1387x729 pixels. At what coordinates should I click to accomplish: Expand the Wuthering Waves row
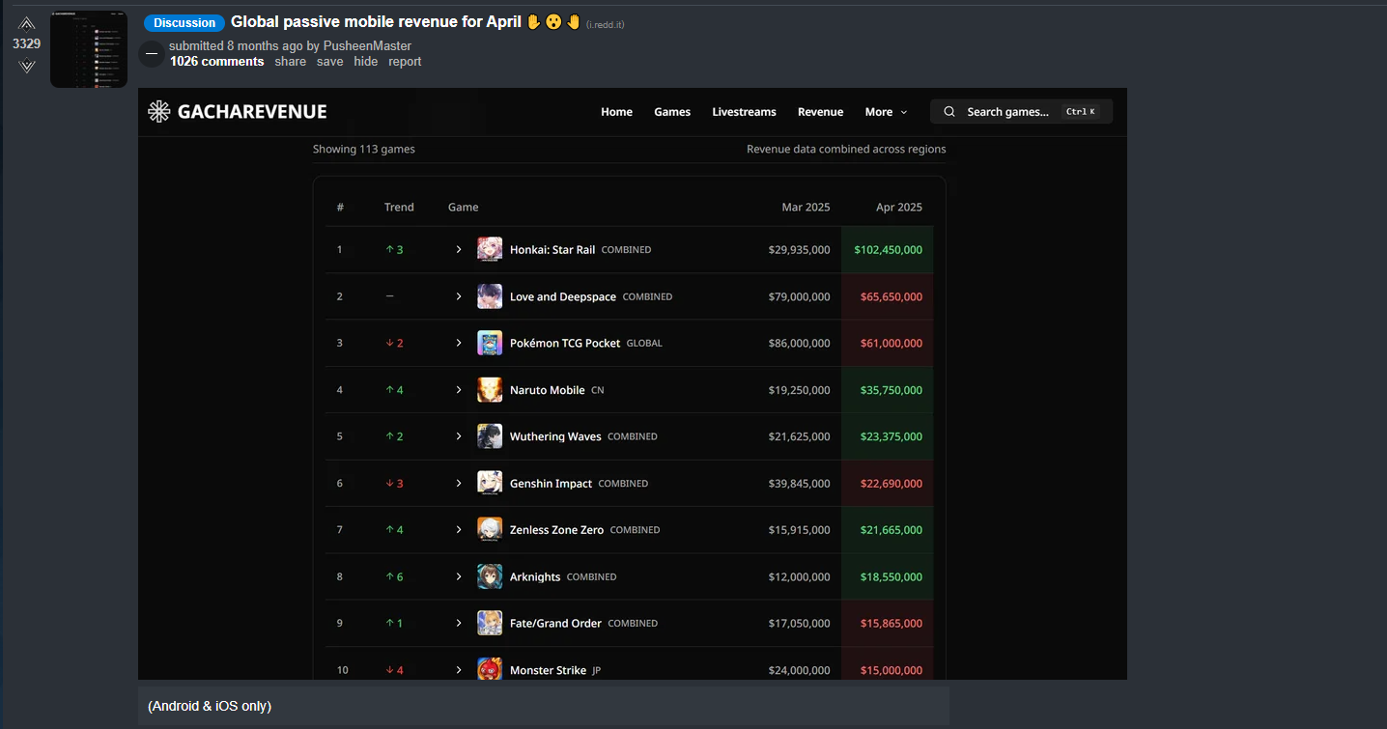click(x=459, y=436)
